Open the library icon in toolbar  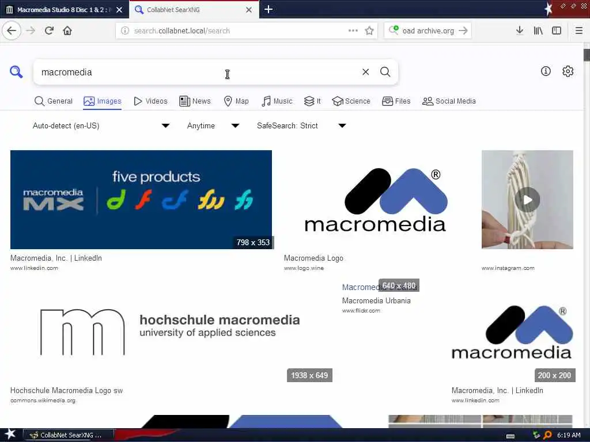(x=538, y=31)
